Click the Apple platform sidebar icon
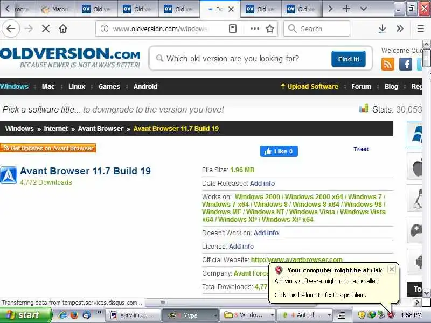The height and width of the screenshot is (323, 431). click(x=414, y=166)
